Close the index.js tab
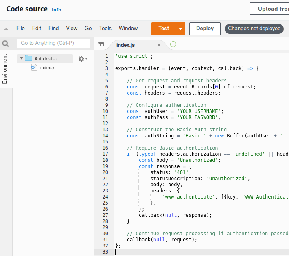The height and width of the screenshot is (256, 289). click(x=159, y=45)
